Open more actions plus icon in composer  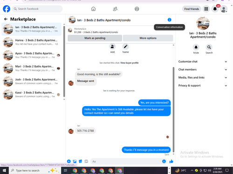pyautogui.click(x=69, y=161)
